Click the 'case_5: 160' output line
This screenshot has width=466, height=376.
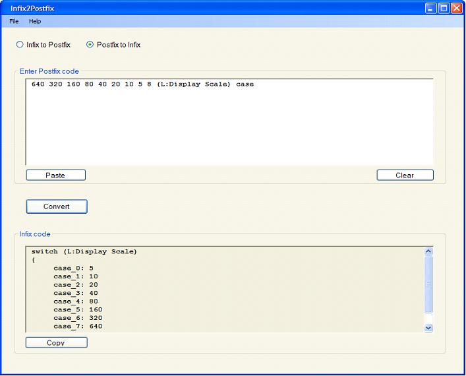[x=78, y=310]
